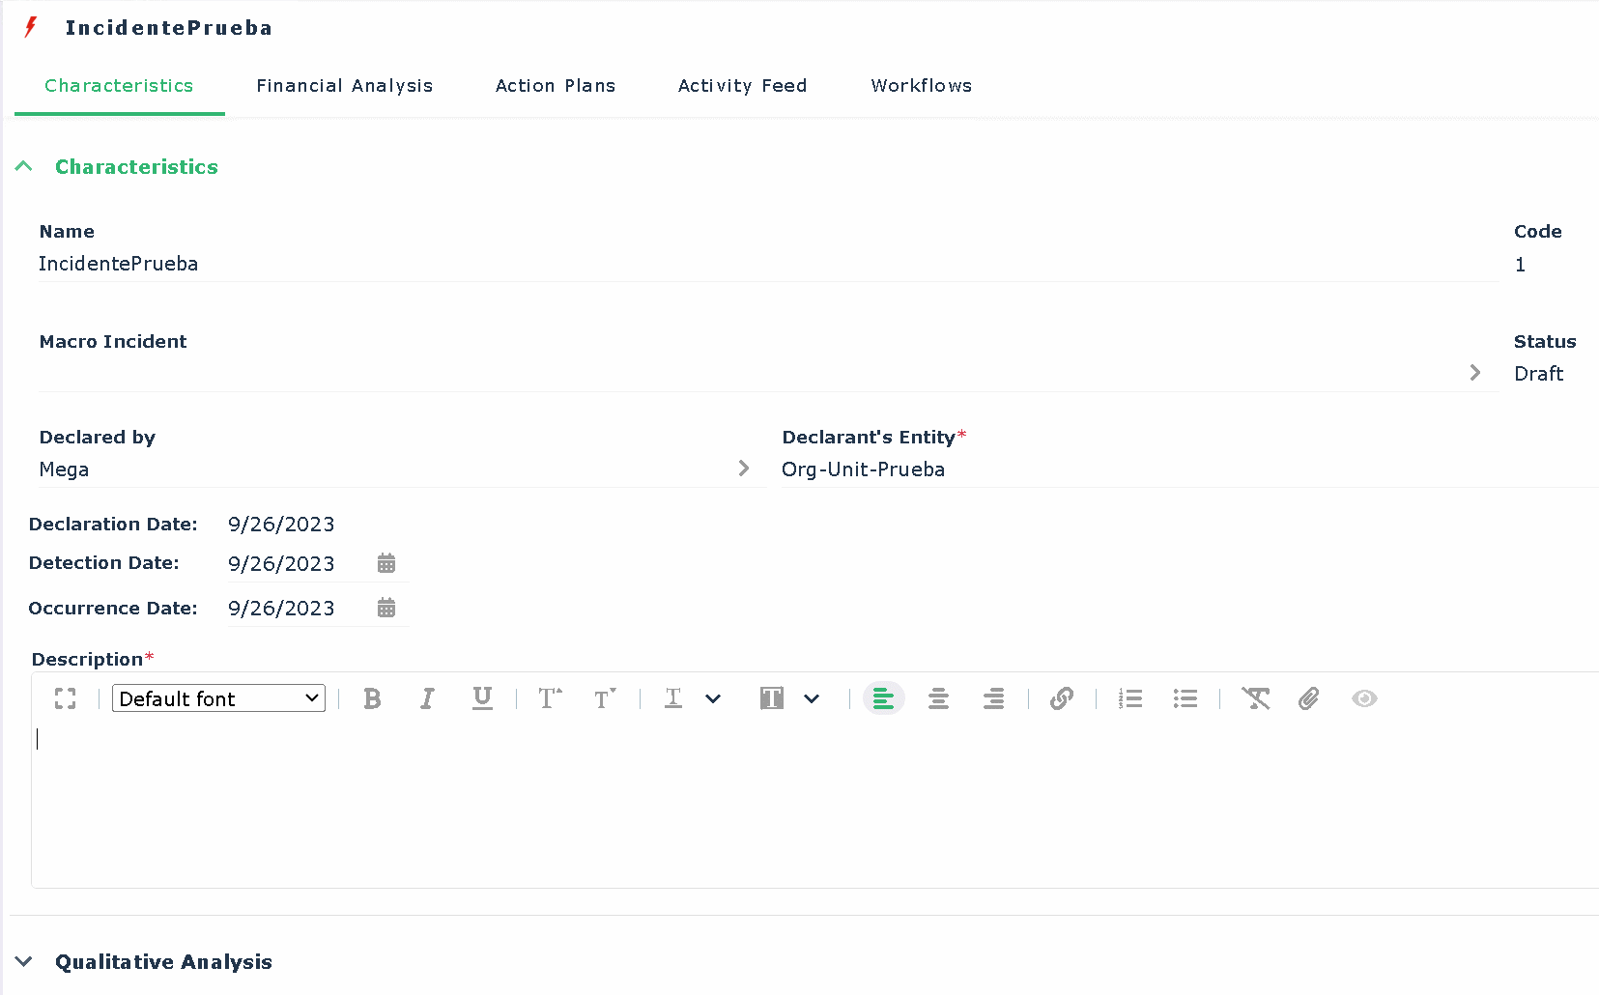Open the highlight color dropdown arrow

click(x=812, y=698)
